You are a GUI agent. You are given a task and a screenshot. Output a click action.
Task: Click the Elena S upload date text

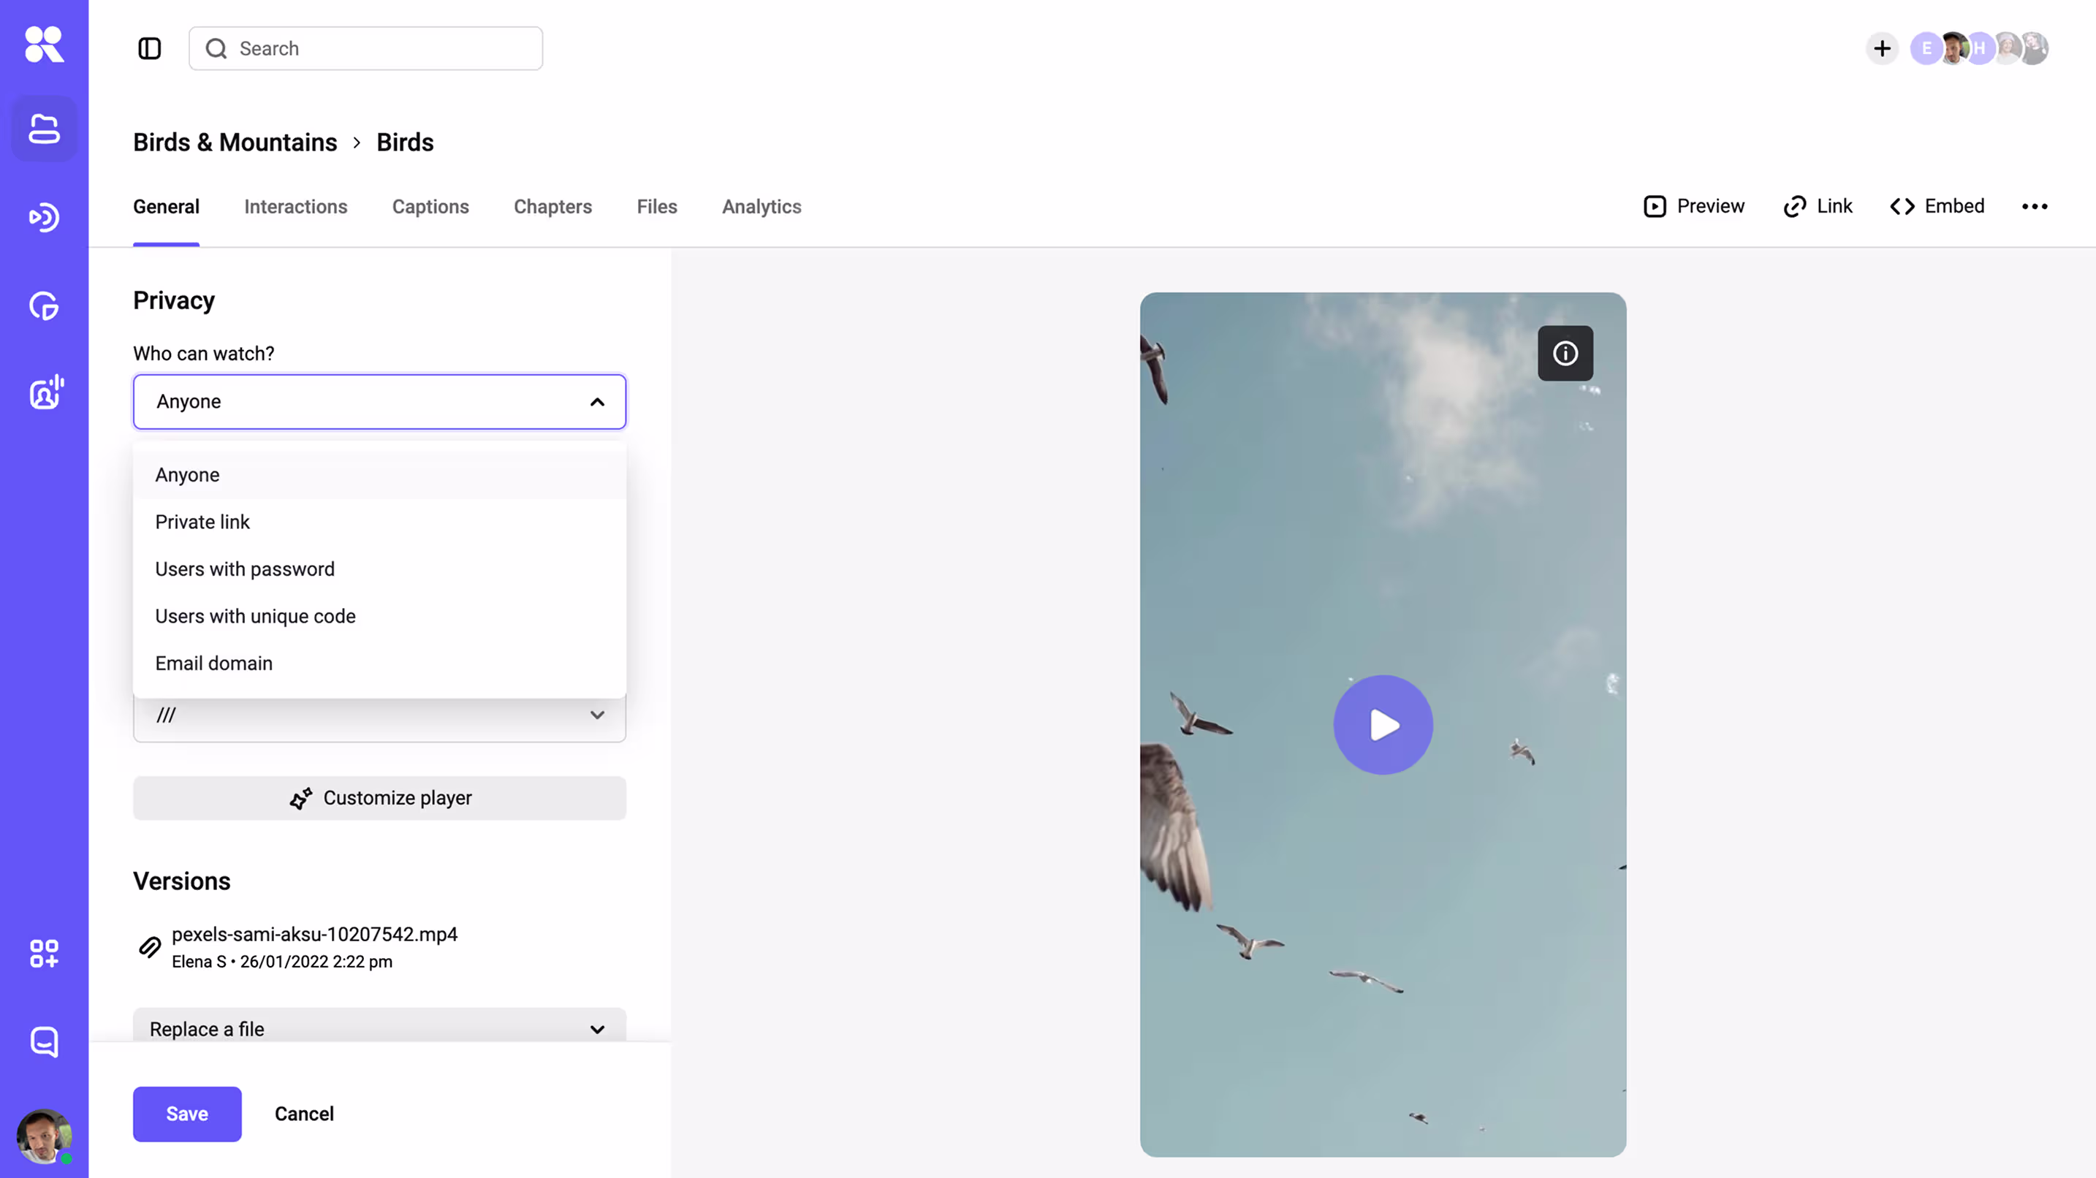point(281,962)
